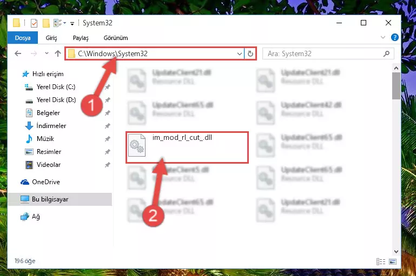Close the System32 window
Screen dimensions: 416x276
coord(388,23)
